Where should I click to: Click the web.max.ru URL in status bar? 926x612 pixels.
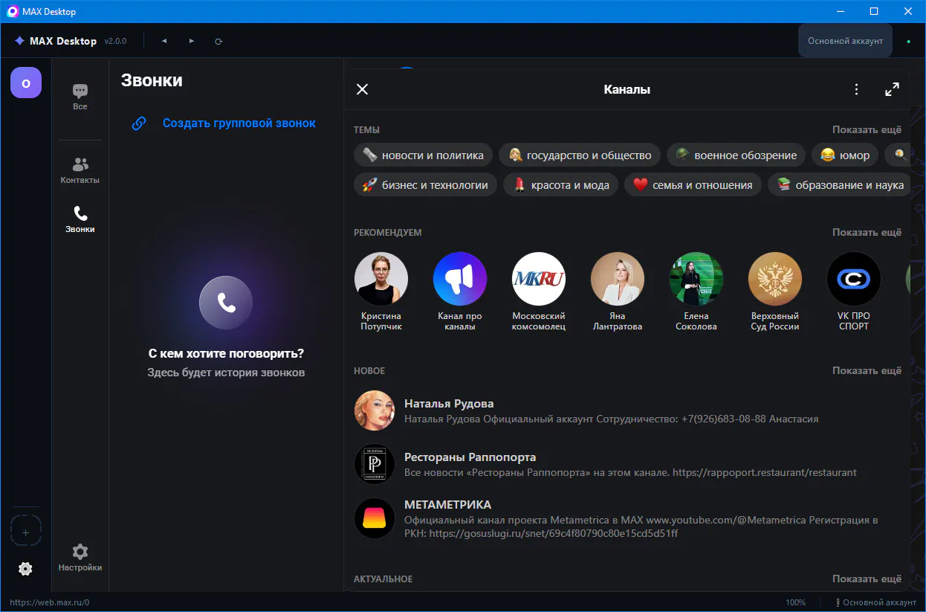[49, 602]
